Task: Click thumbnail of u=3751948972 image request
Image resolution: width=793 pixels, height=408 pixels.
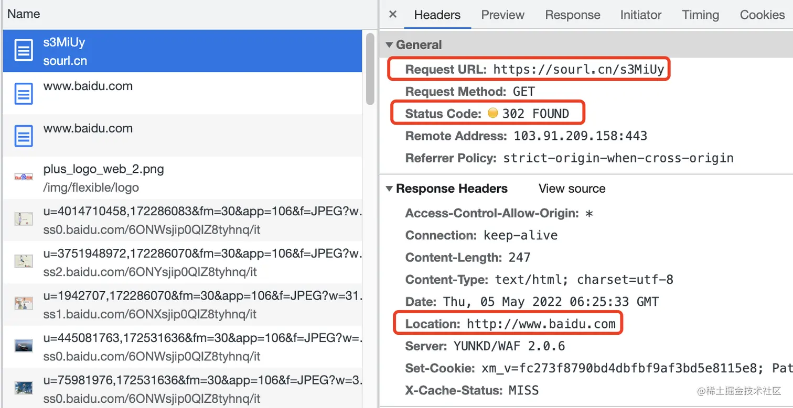Action: (24, 261)
